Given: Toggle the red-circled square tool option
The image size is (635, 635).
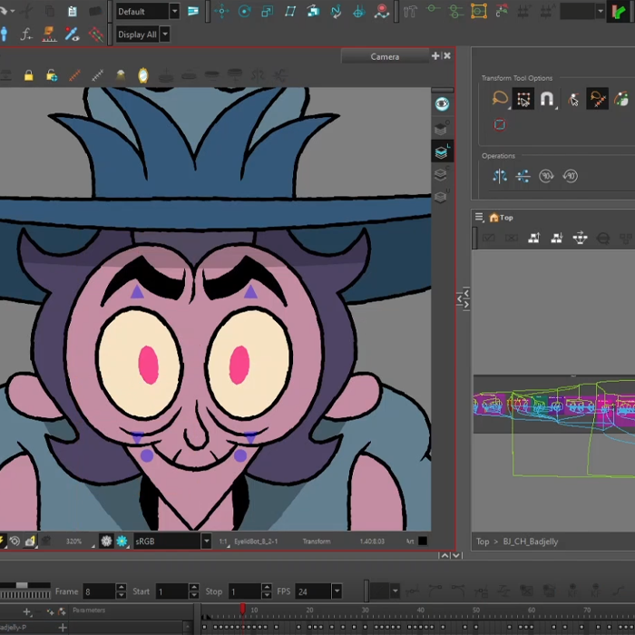Looking at the screenshot, I should pyautogui.click(x=500, y=124).
